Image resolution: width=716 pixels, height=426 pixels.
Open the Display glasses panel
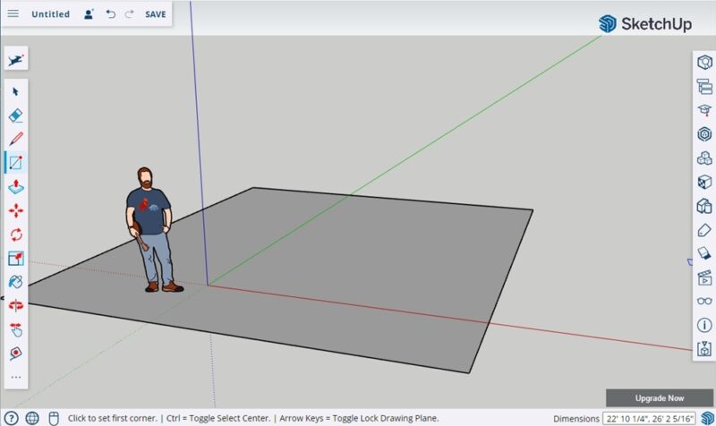(x=704, y=301)
